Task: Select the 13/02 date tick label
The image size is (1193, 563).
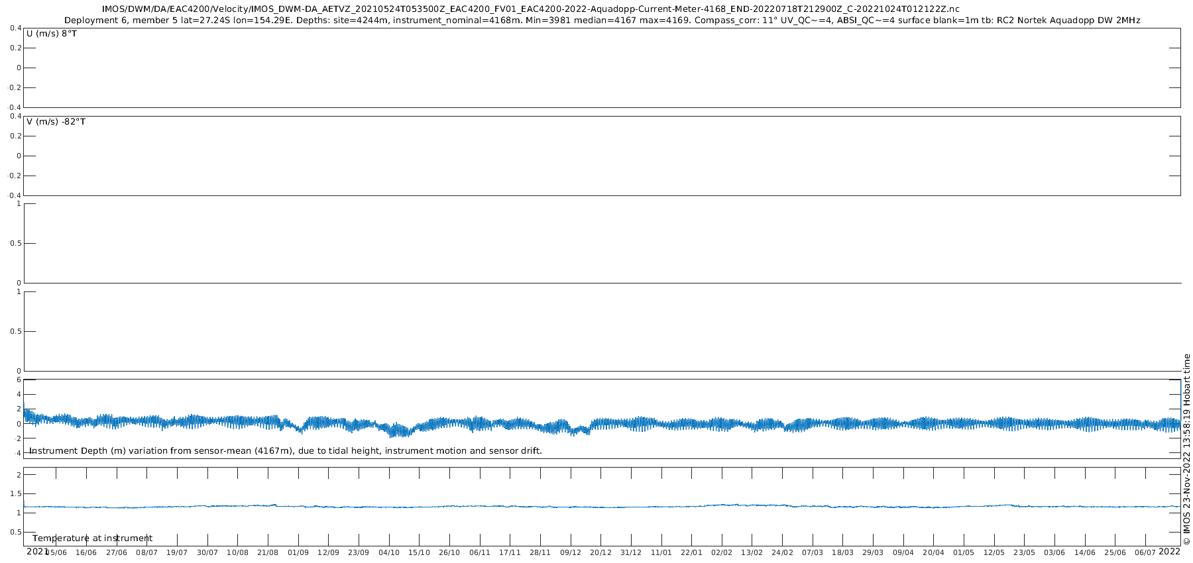Action: point(752,552)
